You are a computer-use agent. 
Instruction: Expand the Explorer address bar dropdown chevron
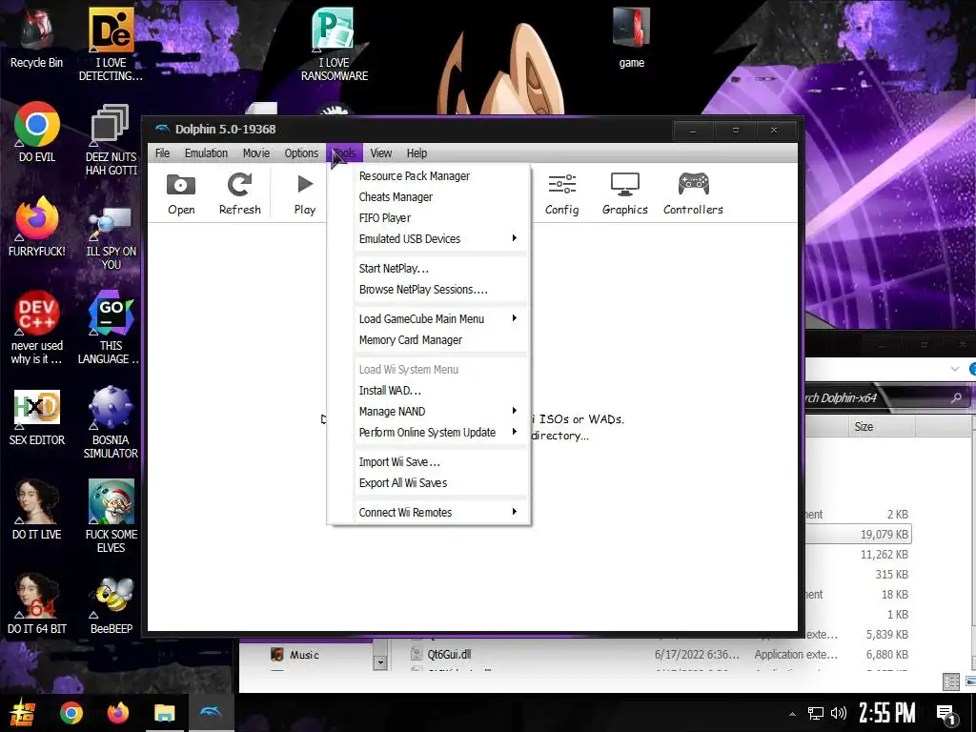click(955, 369)
